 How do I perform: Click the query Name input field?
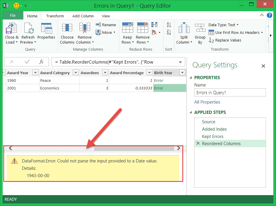click(230, 93)
